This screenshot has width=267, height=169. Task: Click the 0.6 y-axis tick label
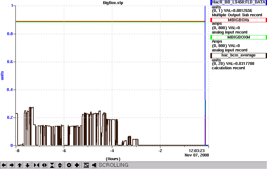(10, 62)
